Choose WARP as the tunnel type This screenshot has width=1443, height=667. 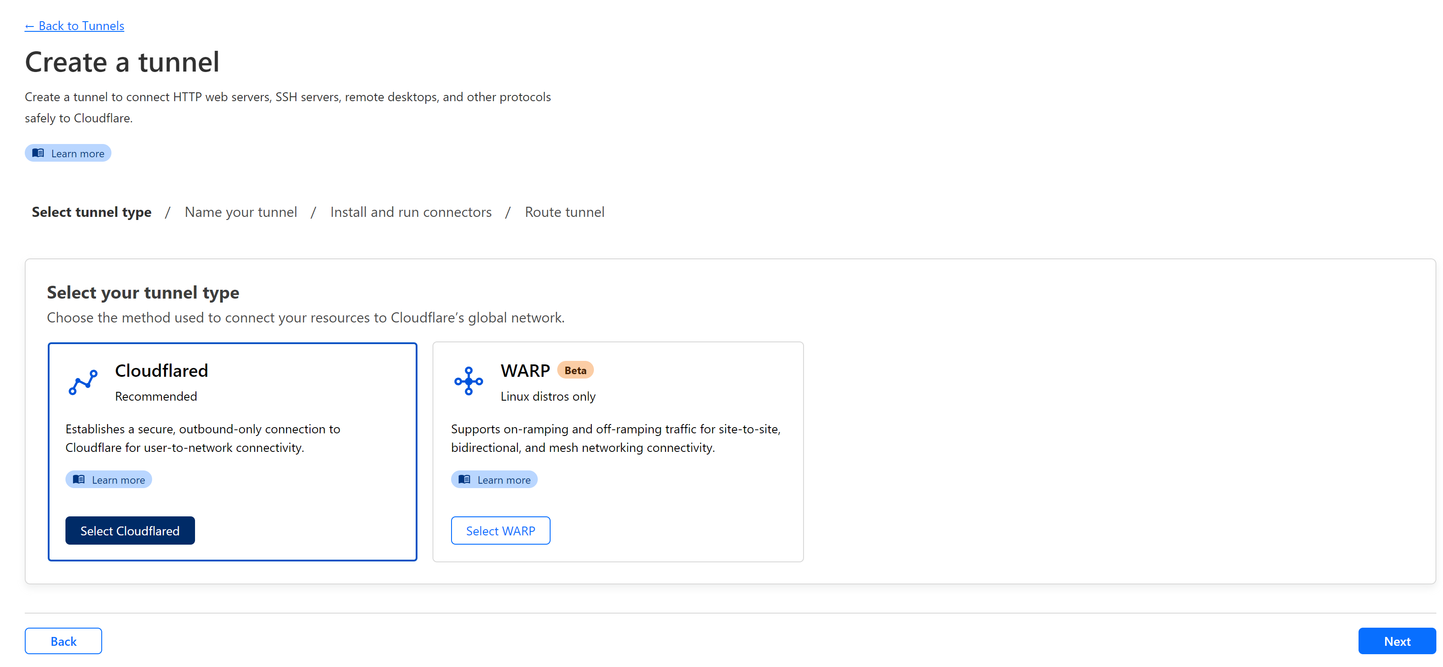500,531
